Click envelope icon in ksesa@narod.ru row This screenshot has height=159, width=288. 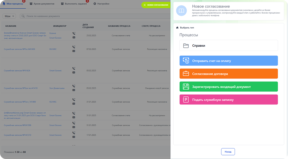pyautogui.click(x=74, y=37)
